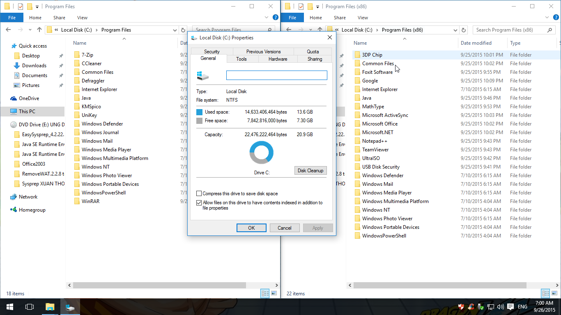Image resolution: width=561 pixels, height=315 pixels.
Task: Open Recent locations dropdown in left window
Action: (30, 30)
